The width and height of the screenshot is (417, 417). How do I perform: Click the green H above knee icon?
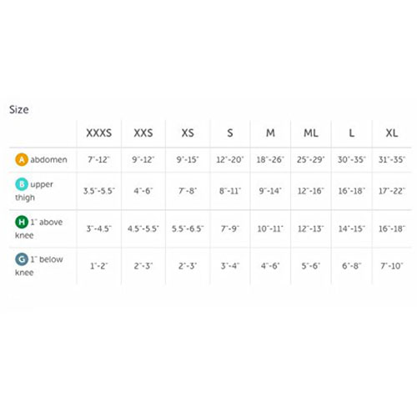pyautogui.click(x=22, y=222)
